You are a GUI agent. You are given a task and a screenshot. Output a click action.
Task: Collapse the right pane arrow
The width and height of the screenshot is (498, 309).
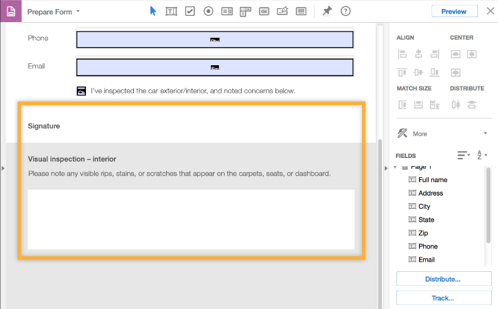point(386,168)
